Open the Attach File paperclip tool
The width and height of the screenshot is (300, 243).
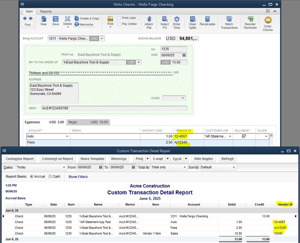pyautogui.click(x=149, y=22)
